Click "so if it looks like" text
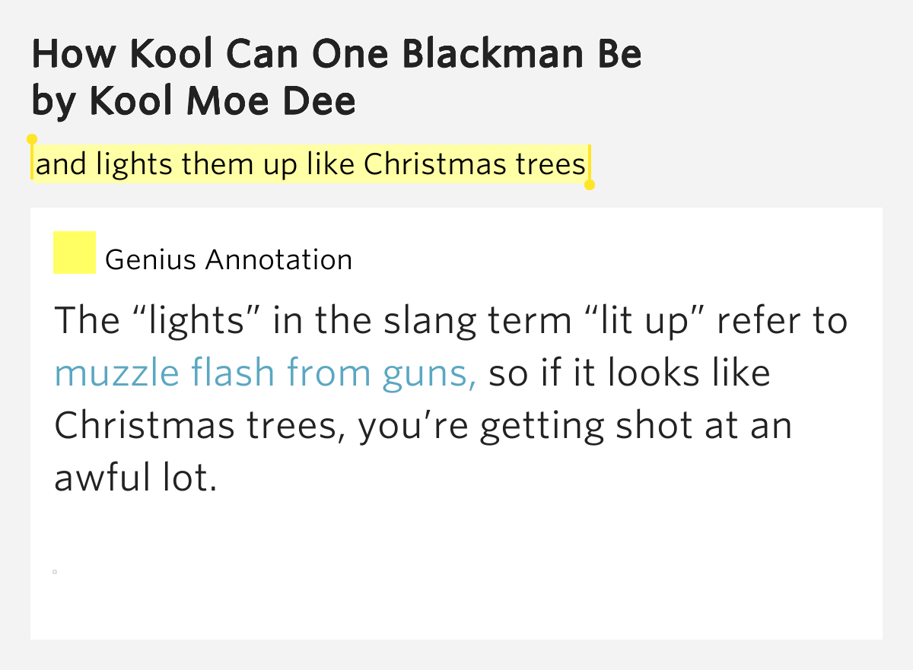The image size is (913, 670). (629, 373)
